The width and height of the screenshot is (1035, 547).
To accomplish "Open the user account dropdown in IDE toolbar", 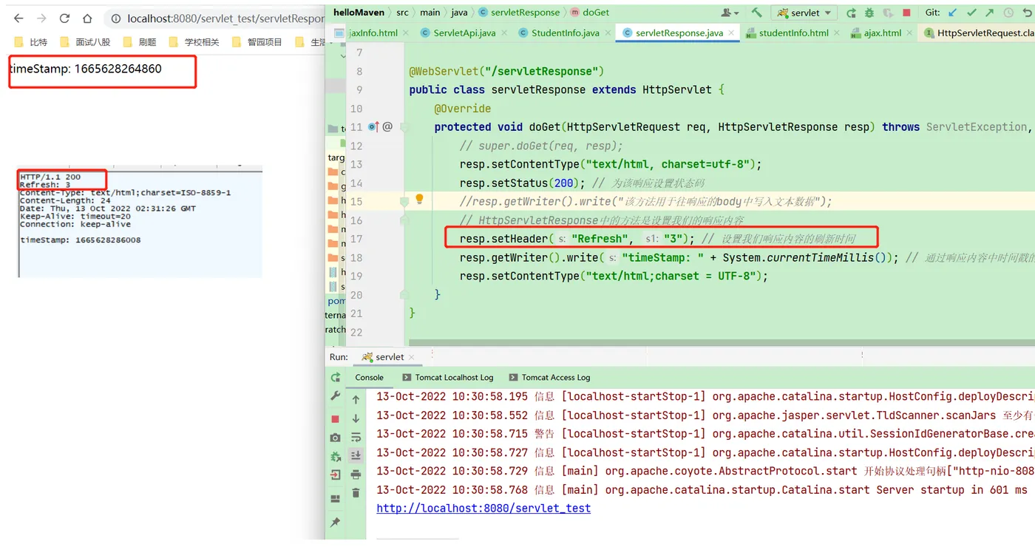I will point(730,13).
